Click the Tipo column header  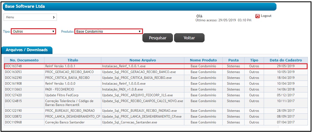[254, 60]
